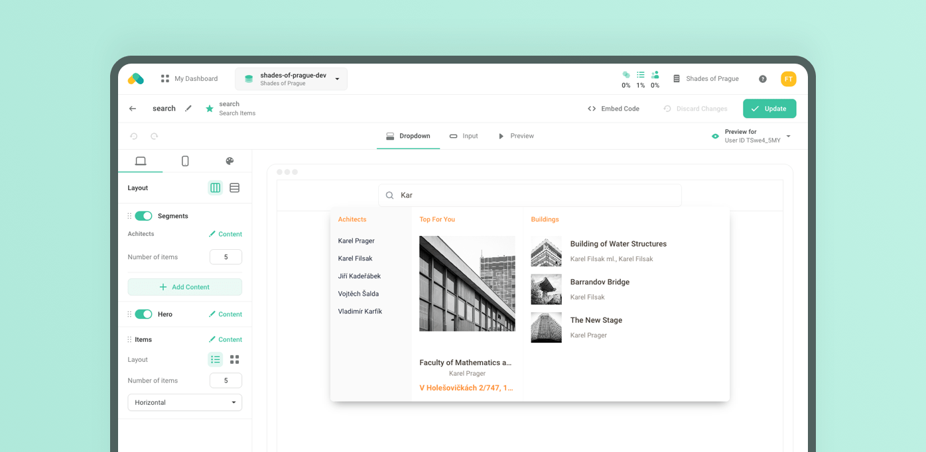Viewport: 926px width, 452px height.
Task: Open the Top For You hero image
Action: [x=467, y=284]
